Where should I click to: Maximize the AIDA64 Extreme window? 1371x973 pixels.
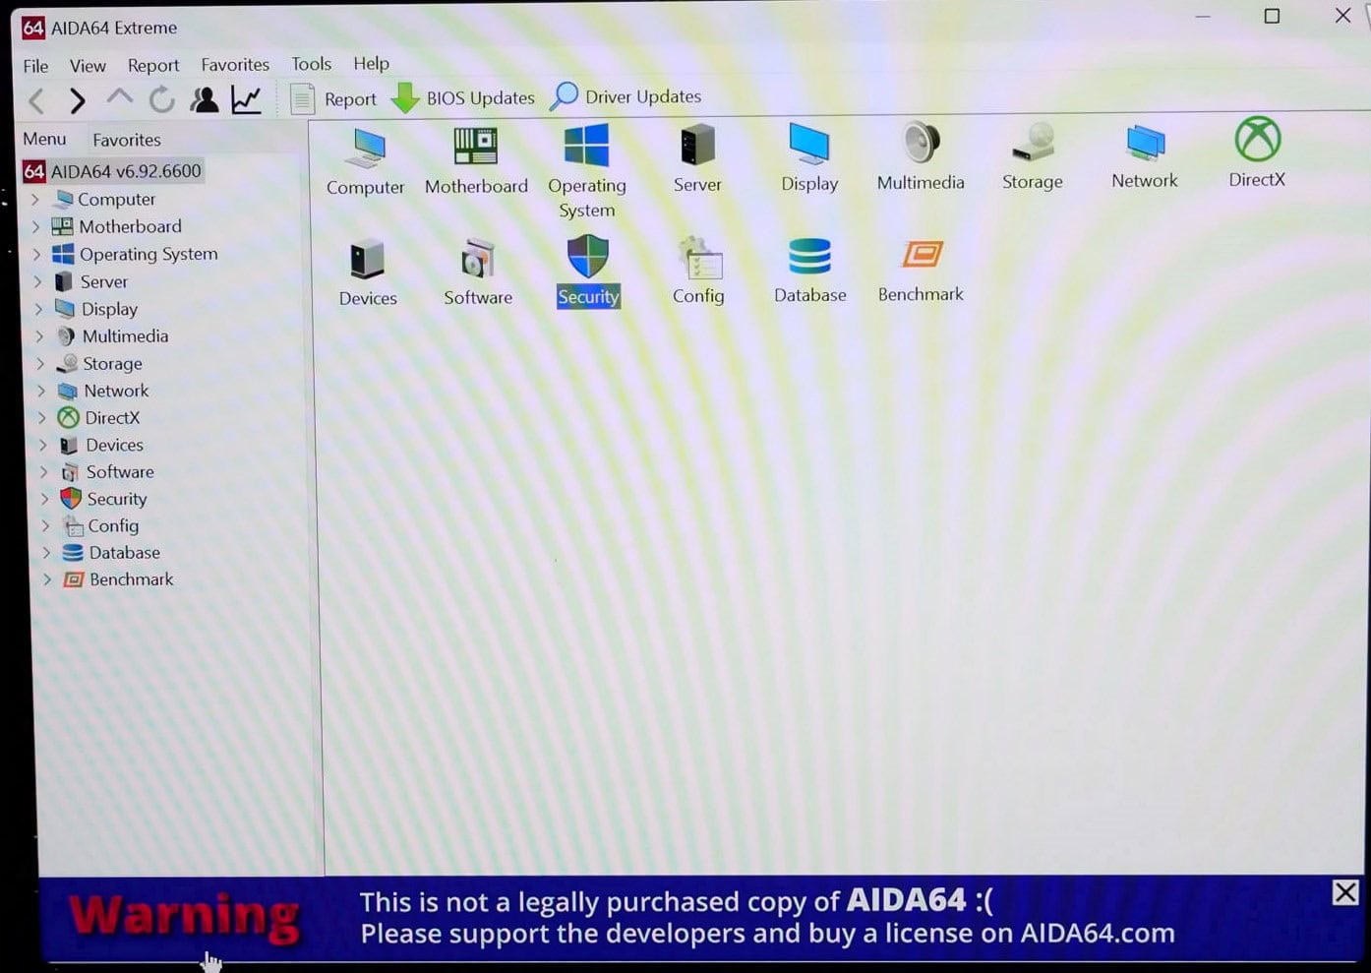tap(1272, 16)
